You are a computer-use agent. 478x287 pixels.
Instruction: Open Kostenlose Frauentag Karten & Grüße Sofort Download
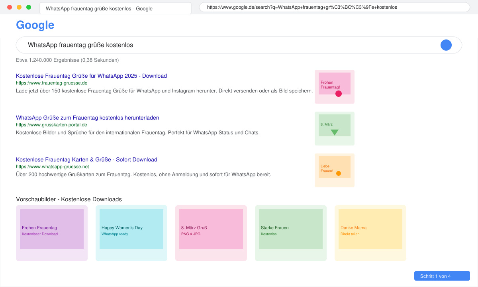[x=86, y=159]
